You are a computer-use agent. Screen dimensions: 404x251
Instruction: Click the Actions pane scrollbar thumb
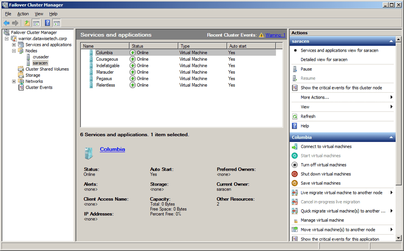point(398,114)
